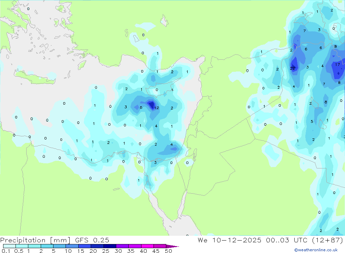Click the "50" legend scale label
The image size is (345, 253).
tap(169, 251)
